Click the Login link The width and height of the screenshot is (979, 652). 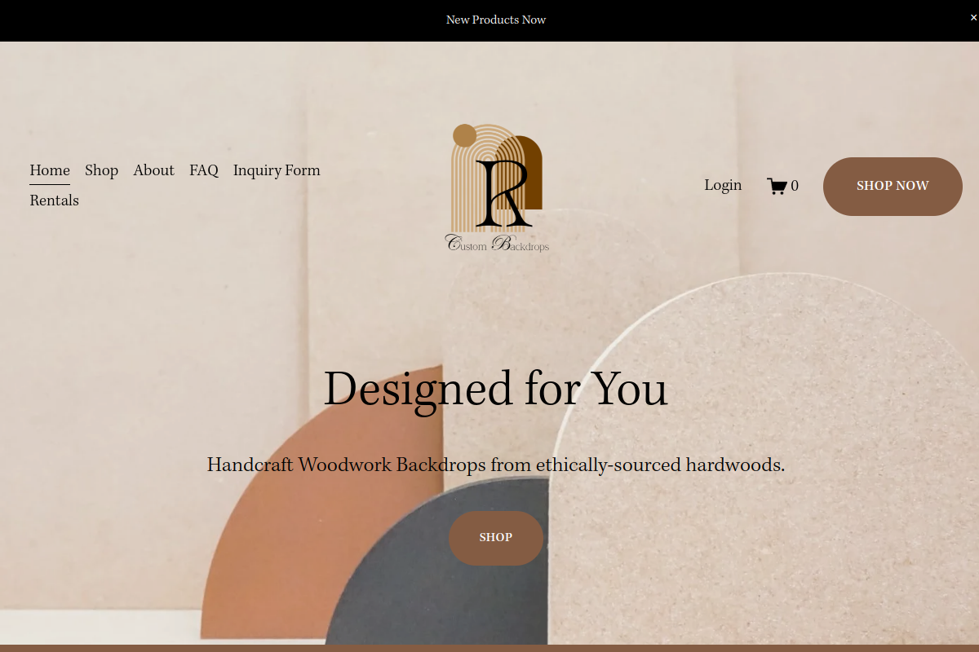723,186
